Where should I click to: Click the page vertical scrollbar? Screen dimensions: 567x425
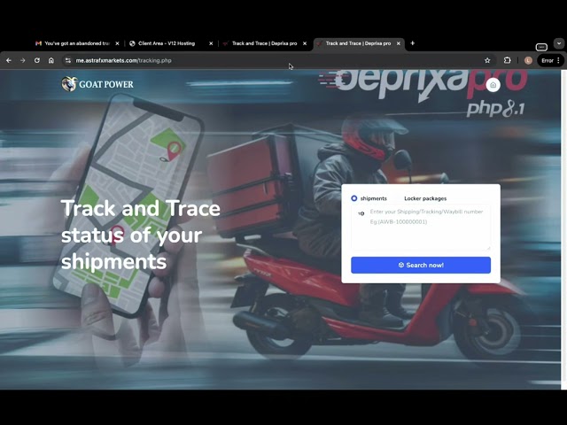point(563,230)
